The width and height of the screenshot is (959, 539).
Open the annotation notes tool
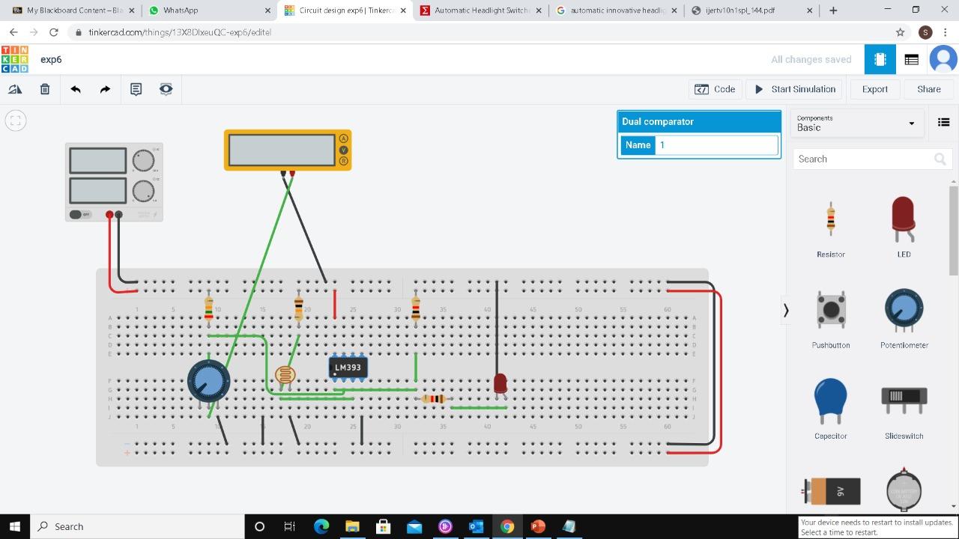point(136,89)
